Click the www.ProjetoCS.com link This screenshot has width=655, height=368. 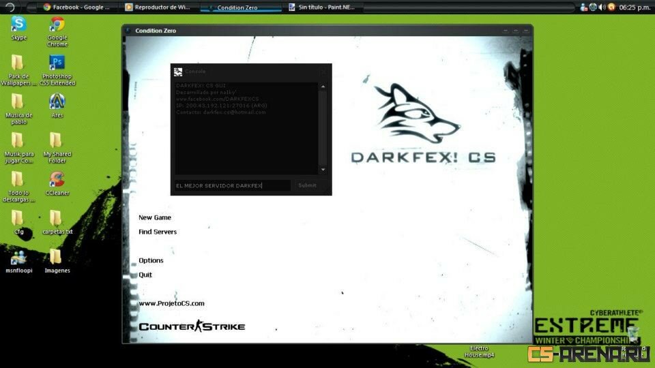tap(171, 303)
